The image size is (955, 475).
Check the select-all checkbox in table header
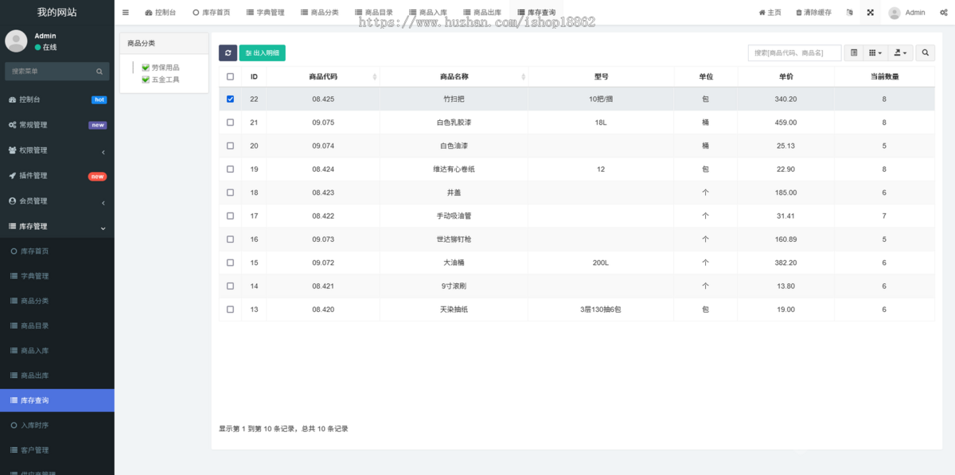coord(230,76)
